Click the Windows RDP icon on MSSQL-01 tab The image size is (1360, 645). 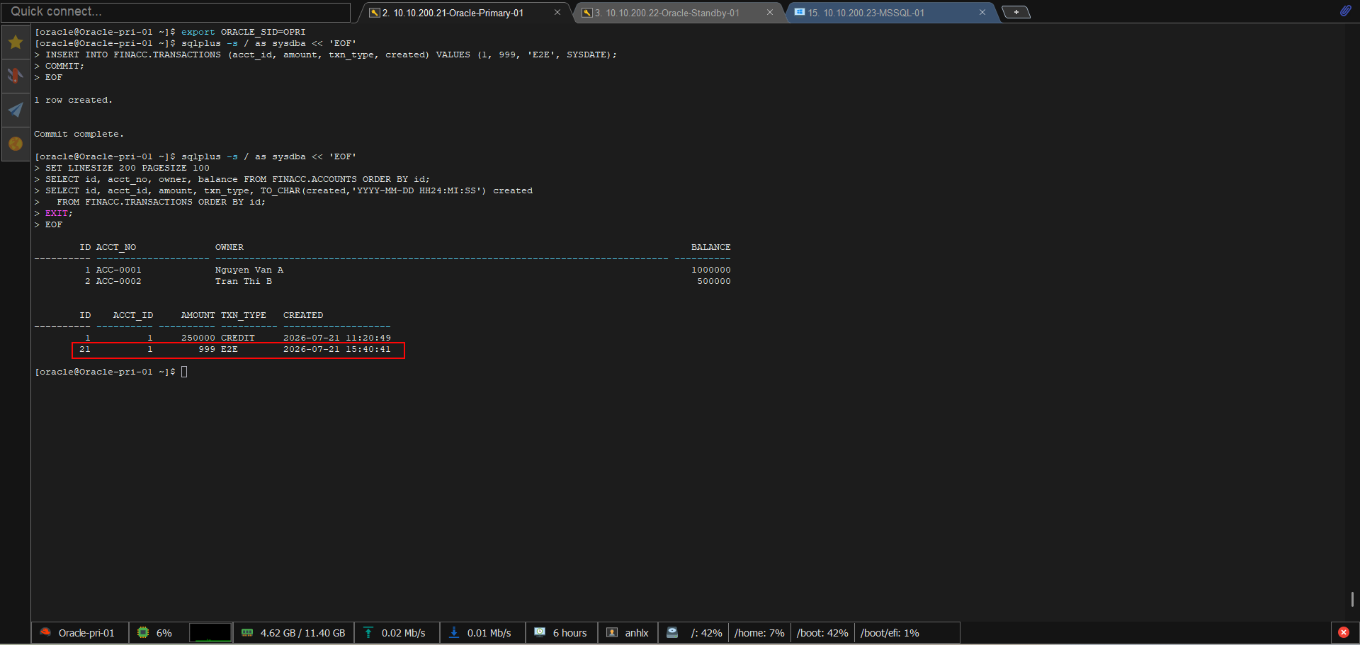799,13
